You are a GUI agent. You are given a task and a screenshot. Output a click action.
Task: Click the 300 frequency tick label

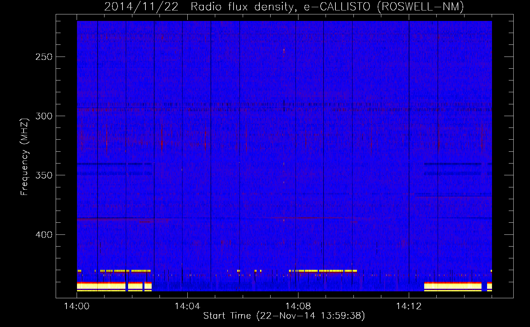[44, 116]
